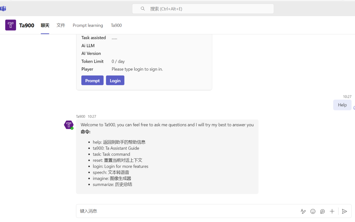The width and height of the screenshot is (355, 222).
Task: Click the loop components icon in the compose box
Action: point(323,211)
